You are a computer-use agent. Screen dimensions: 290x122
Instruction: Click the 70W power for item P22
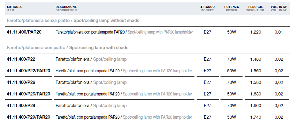pos(232,59)
